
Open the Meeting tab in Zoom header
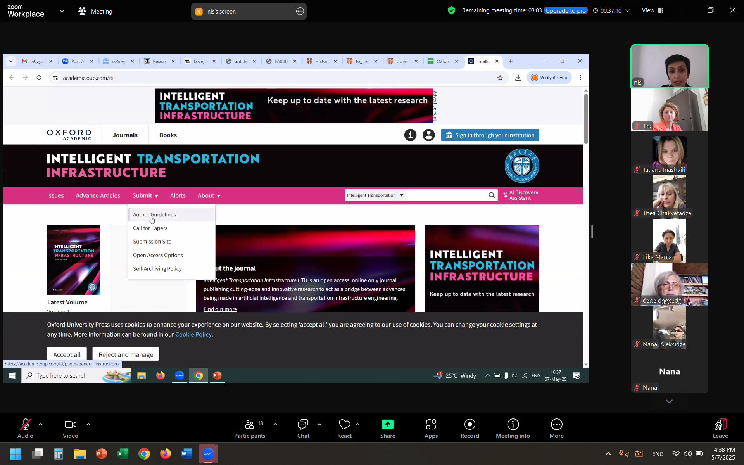(x=95, y=11)
